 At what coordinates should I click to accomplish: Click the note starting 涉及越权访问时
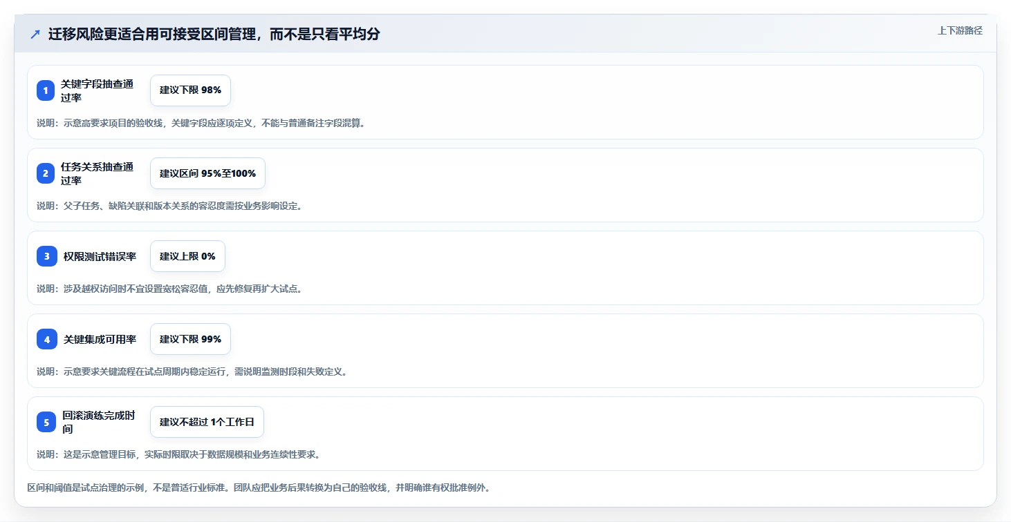point(169,289)
